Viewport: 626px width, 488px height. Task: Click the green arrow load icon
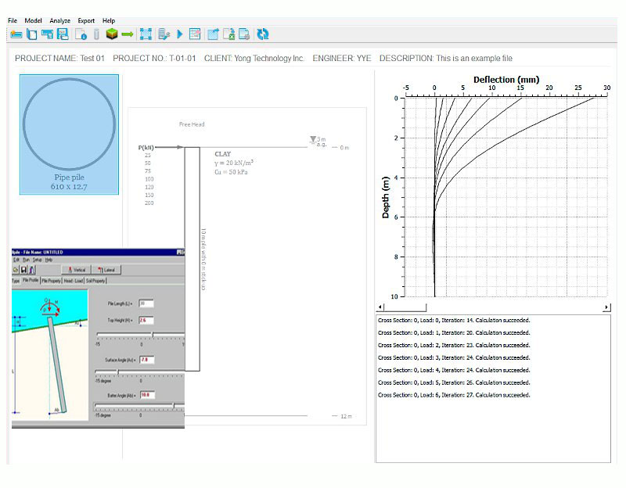[x=127, y=34]
